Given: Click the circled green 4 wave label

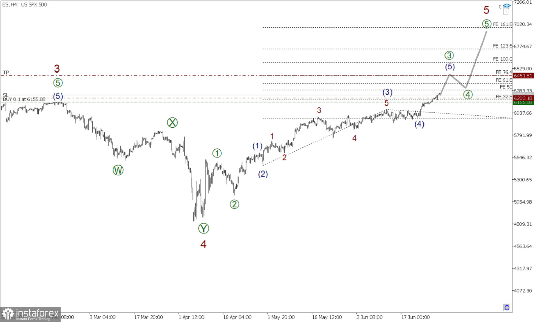Looking at the screenshot, I should pyautogui.click(x=468, y=95).
